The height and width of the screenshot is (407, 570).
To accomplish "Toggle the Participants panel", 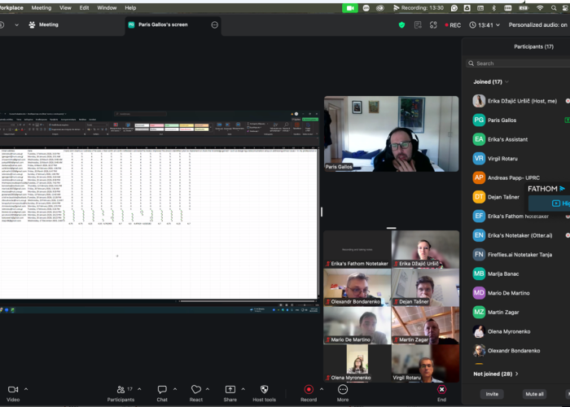I will [121, 390].
